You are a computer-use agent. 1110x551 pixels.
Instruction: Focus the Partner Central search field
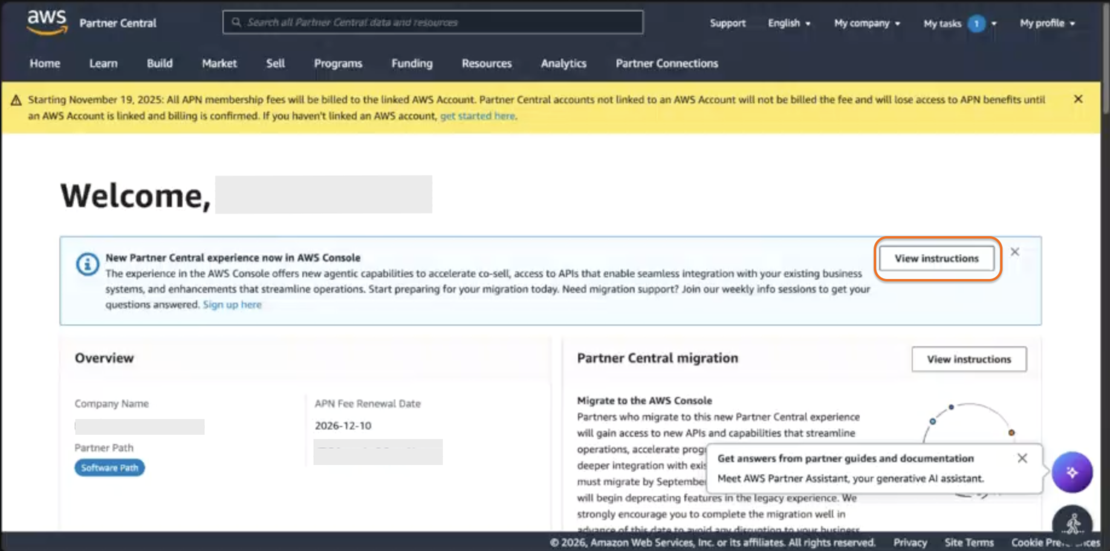(433, 22)
